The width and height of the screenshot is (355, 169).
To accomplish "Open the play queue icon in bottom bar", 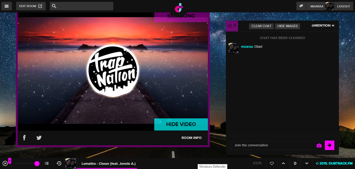I will [5, 163].
